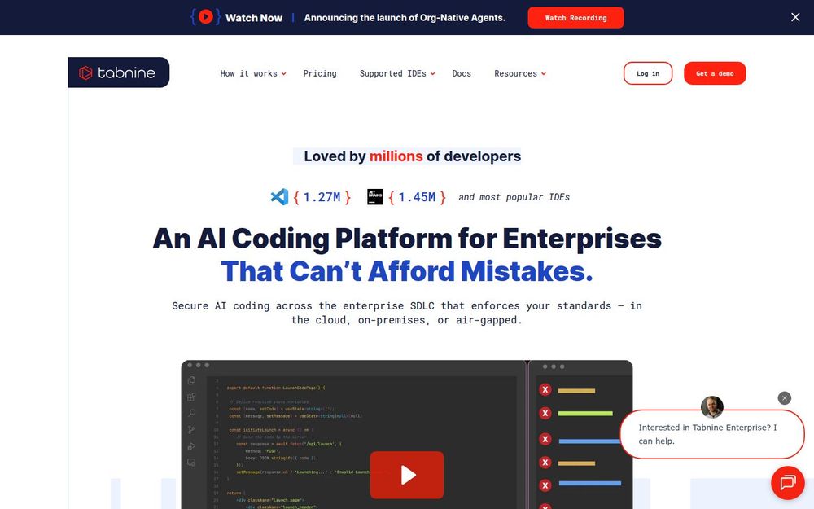Viewport: 814px width, 509px height.
Task: Click 'Announcing the launch of Org-Native Agents.' text
Action: 405,18
